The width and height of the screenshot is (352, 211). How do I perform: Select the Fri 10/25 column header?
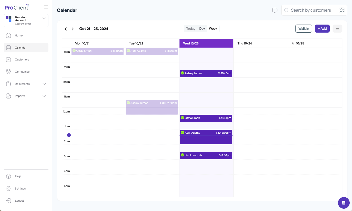(x=315, y=43)
